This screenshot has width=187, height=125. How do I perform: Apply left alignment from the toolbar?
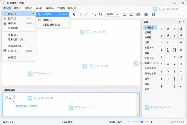[x=125, y=14]
